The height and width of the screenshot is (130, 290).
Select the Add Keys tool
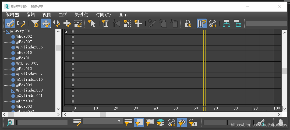pyautogui.click(x=67, y=23)
